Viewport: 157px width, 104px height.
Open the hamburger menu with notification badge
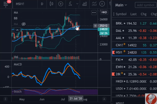pyautogui.click(x=6, y=4)
